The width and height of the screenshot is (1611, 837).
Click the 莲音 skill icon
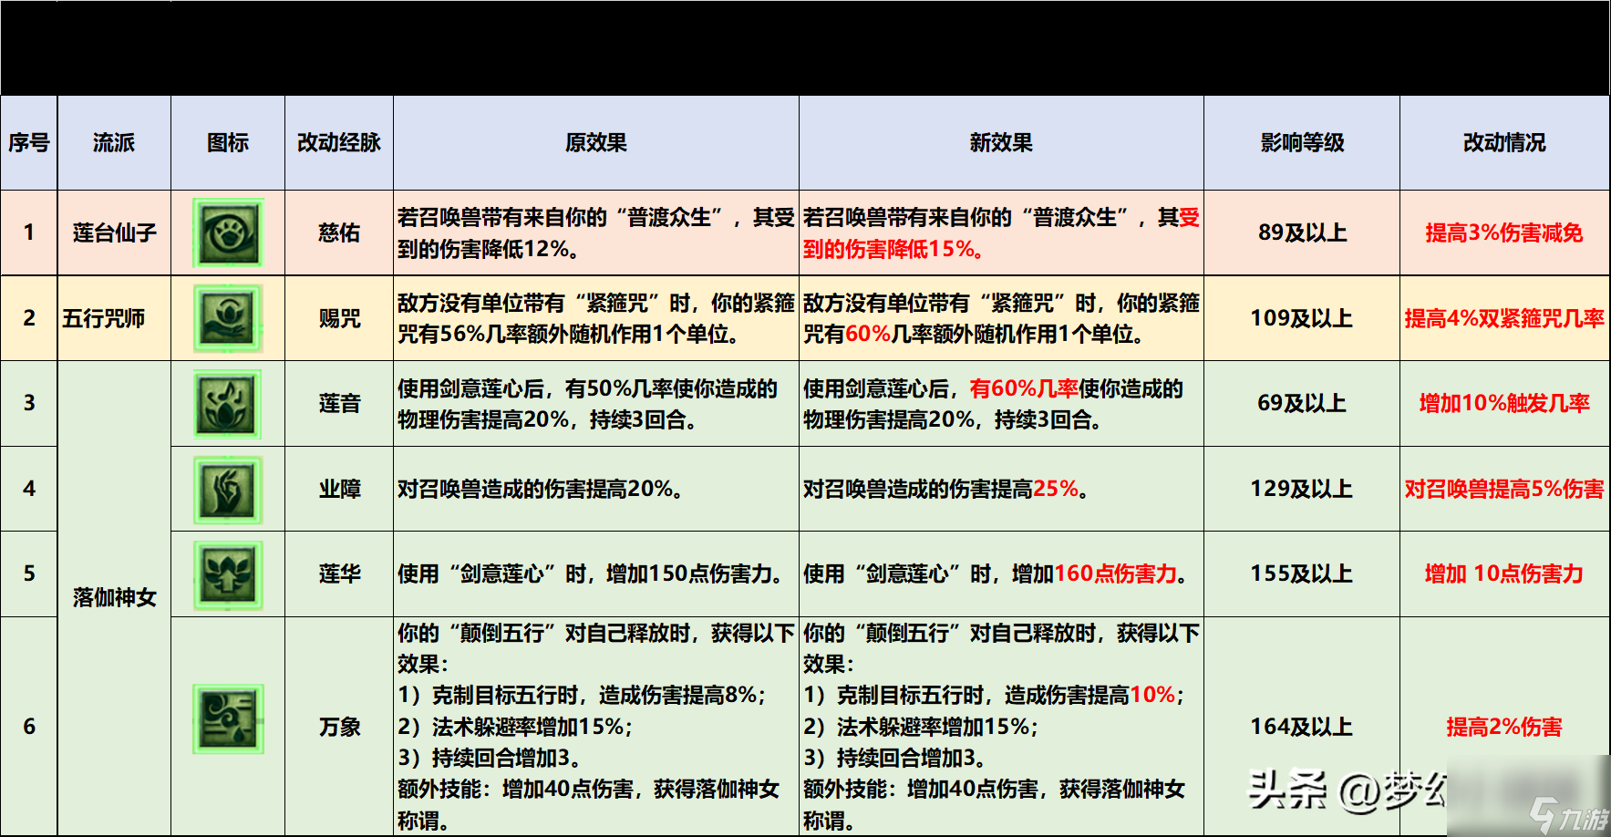pos(228,403)
